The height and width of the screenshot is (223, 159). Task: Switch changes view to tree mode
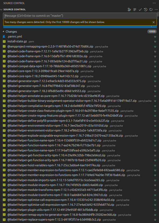point(135,9)
